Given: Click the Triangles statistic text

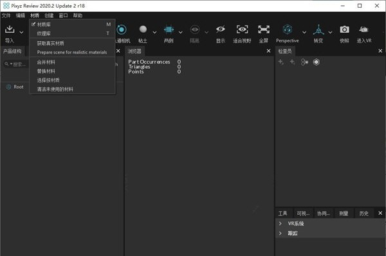Looking at the screenshot, I should point(140,67).
